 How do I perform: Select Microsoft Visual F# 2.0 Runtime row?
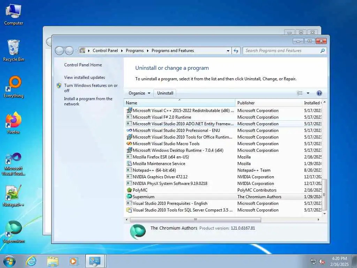pos(223,117)
